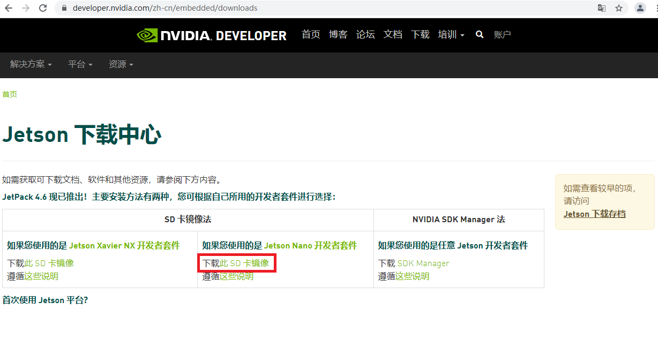Click the 账户 account link
The width and height of the screenshot is (658, 347).
pos(503,34)
